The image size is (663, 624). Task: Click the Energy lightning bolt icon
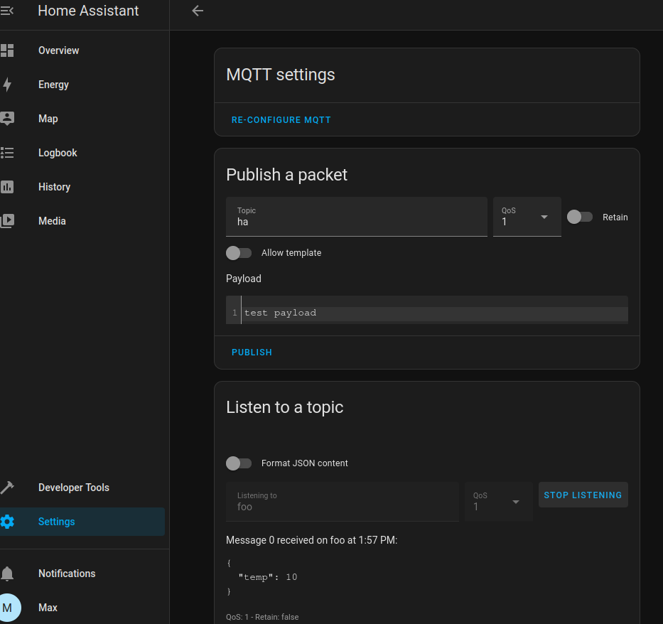pyautogui.click(x=7, y=85)
